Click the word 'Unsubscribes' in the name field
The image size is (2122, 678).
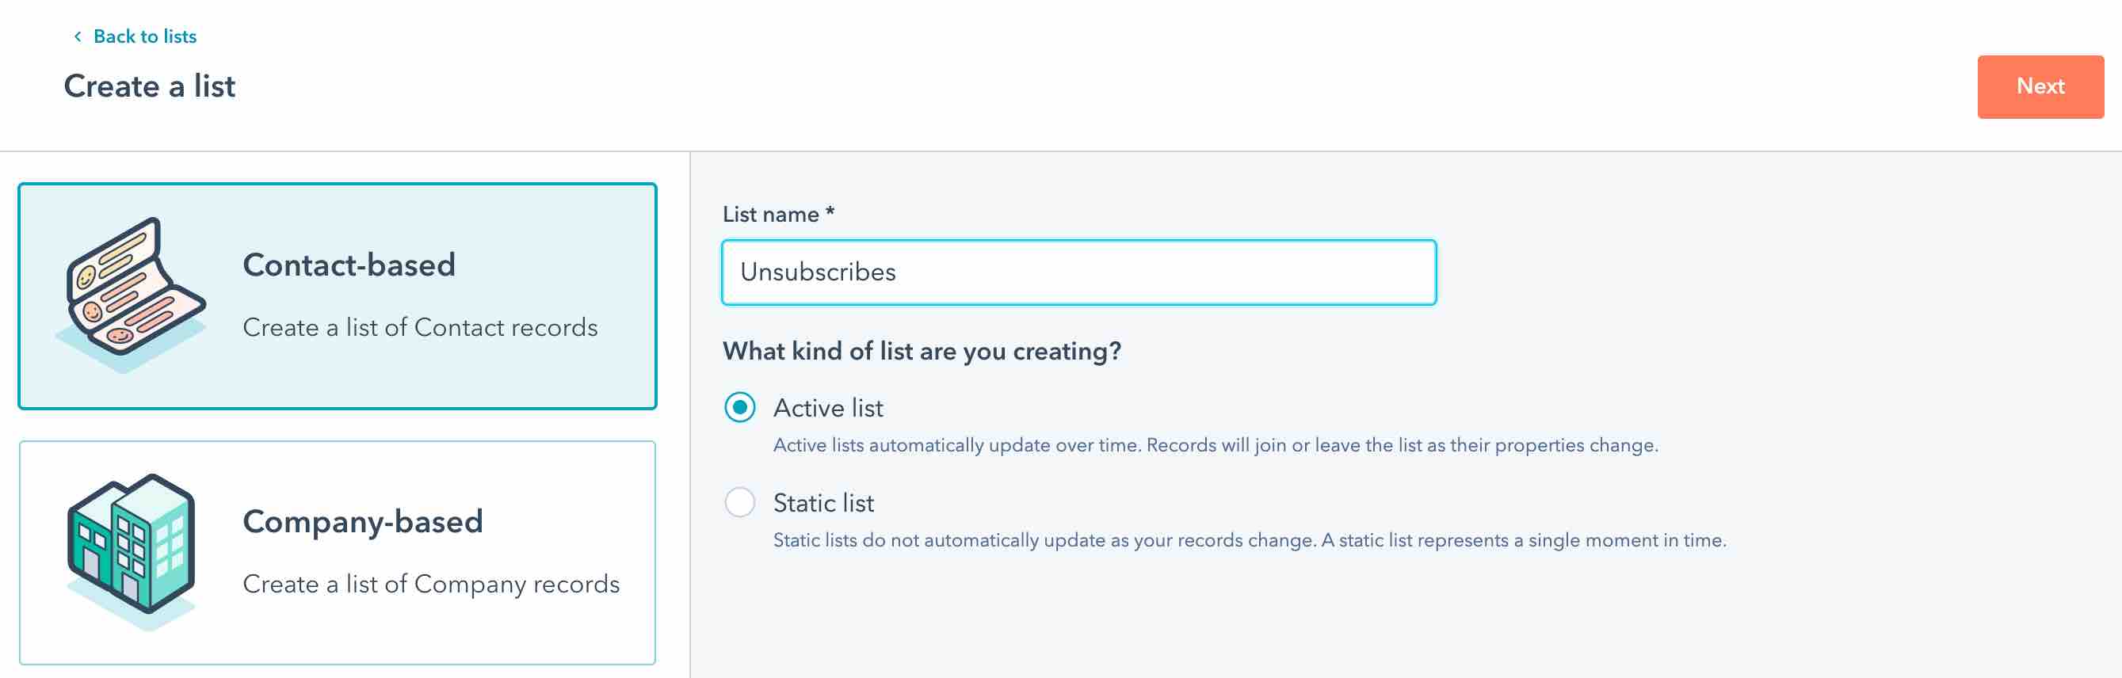click(x=817, y=272)
